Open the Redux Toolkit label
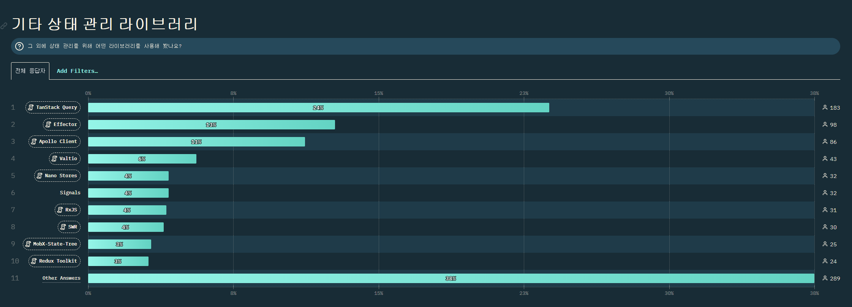 [x=54, y=261]
